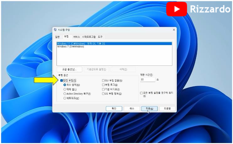Screen dimensions: 233x144
Task: Click the 적용 apply button
Action: (x=149, y=109)
